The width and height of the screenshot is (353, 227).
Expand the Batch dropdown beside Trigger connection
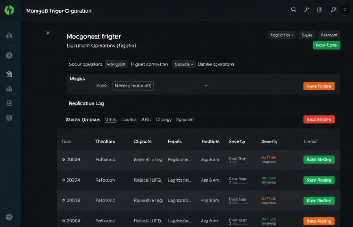click(x=183, y=63)
